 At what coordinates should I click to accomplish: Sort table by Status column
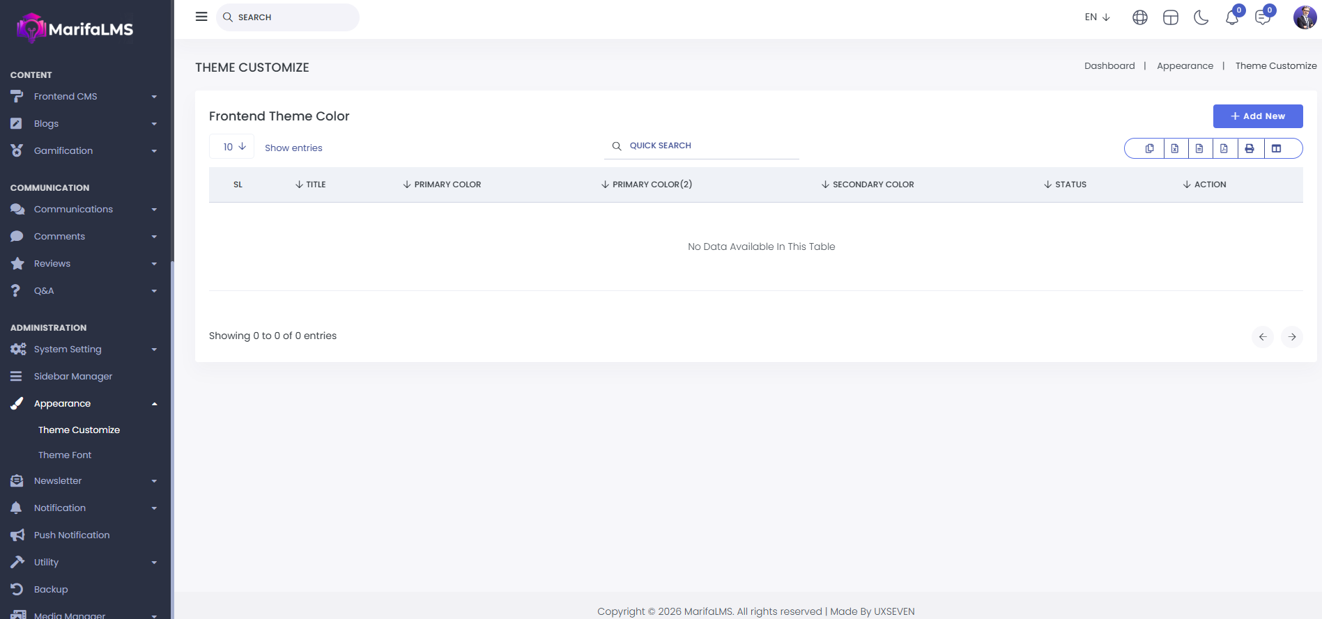point(1065,185)
